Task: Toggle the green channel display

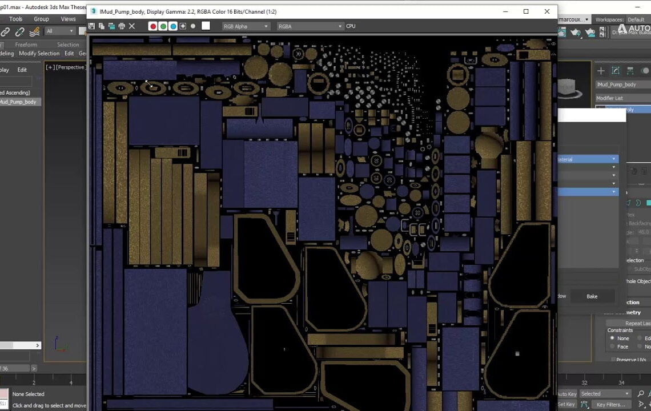Action: [163, 26]
